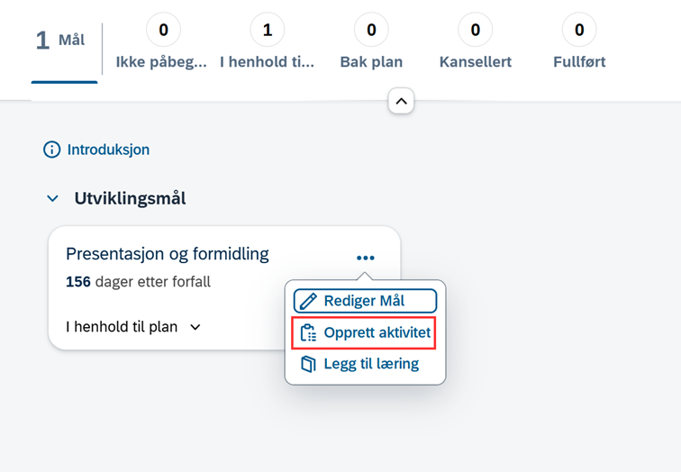Open the Introduksjon link
Screen dimensions: 681x472
[x=108, y=150]
